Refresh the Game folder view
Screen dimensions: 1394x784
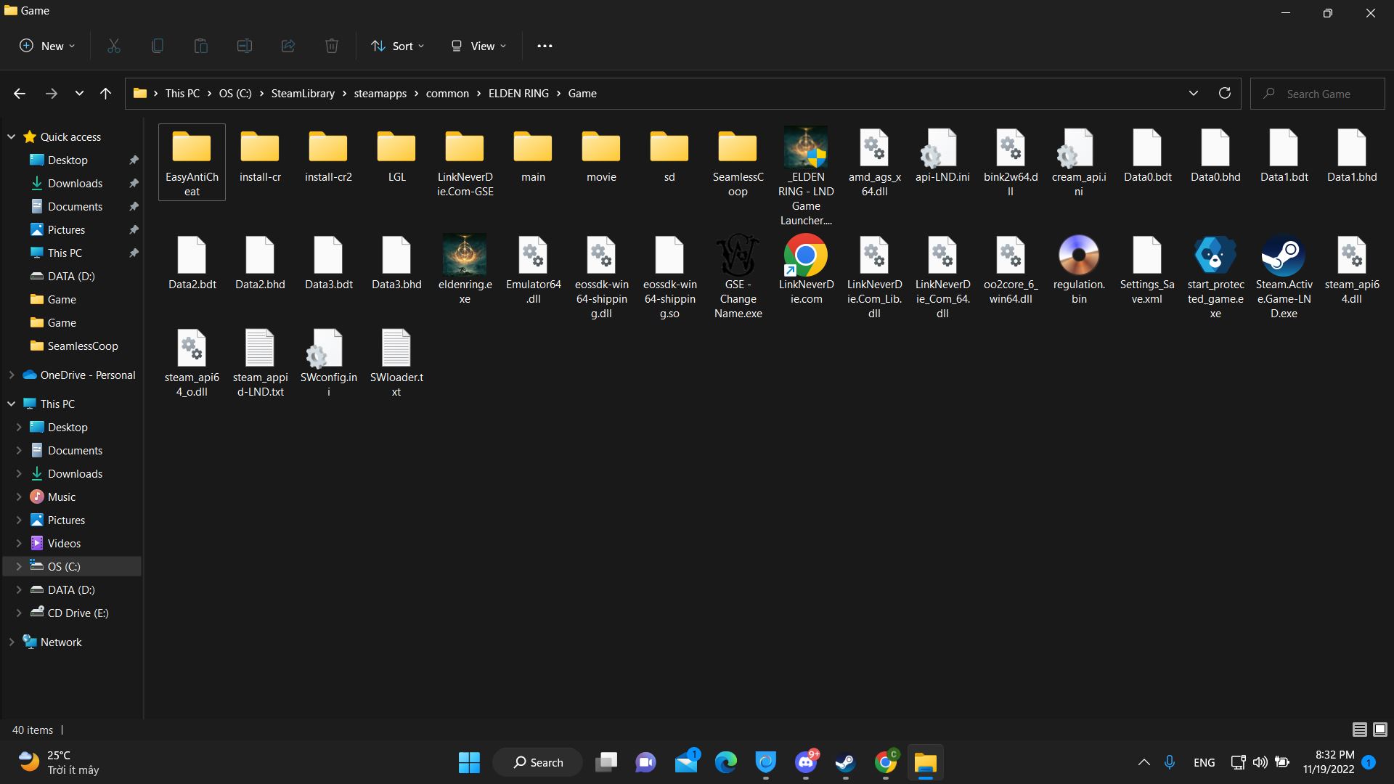1224,94
